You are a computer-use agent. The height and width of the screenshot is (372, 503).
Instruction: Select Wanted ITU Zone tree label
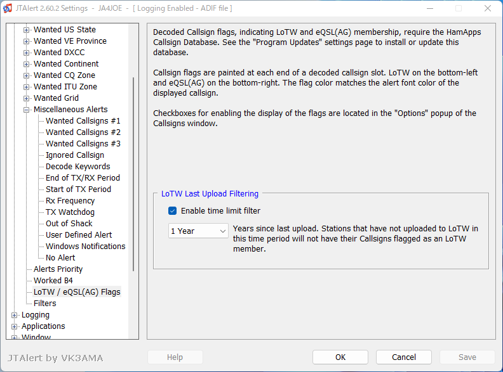pos(65,87)
